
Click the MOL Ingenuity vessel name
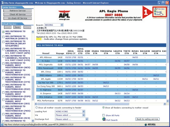click(46, 65)
